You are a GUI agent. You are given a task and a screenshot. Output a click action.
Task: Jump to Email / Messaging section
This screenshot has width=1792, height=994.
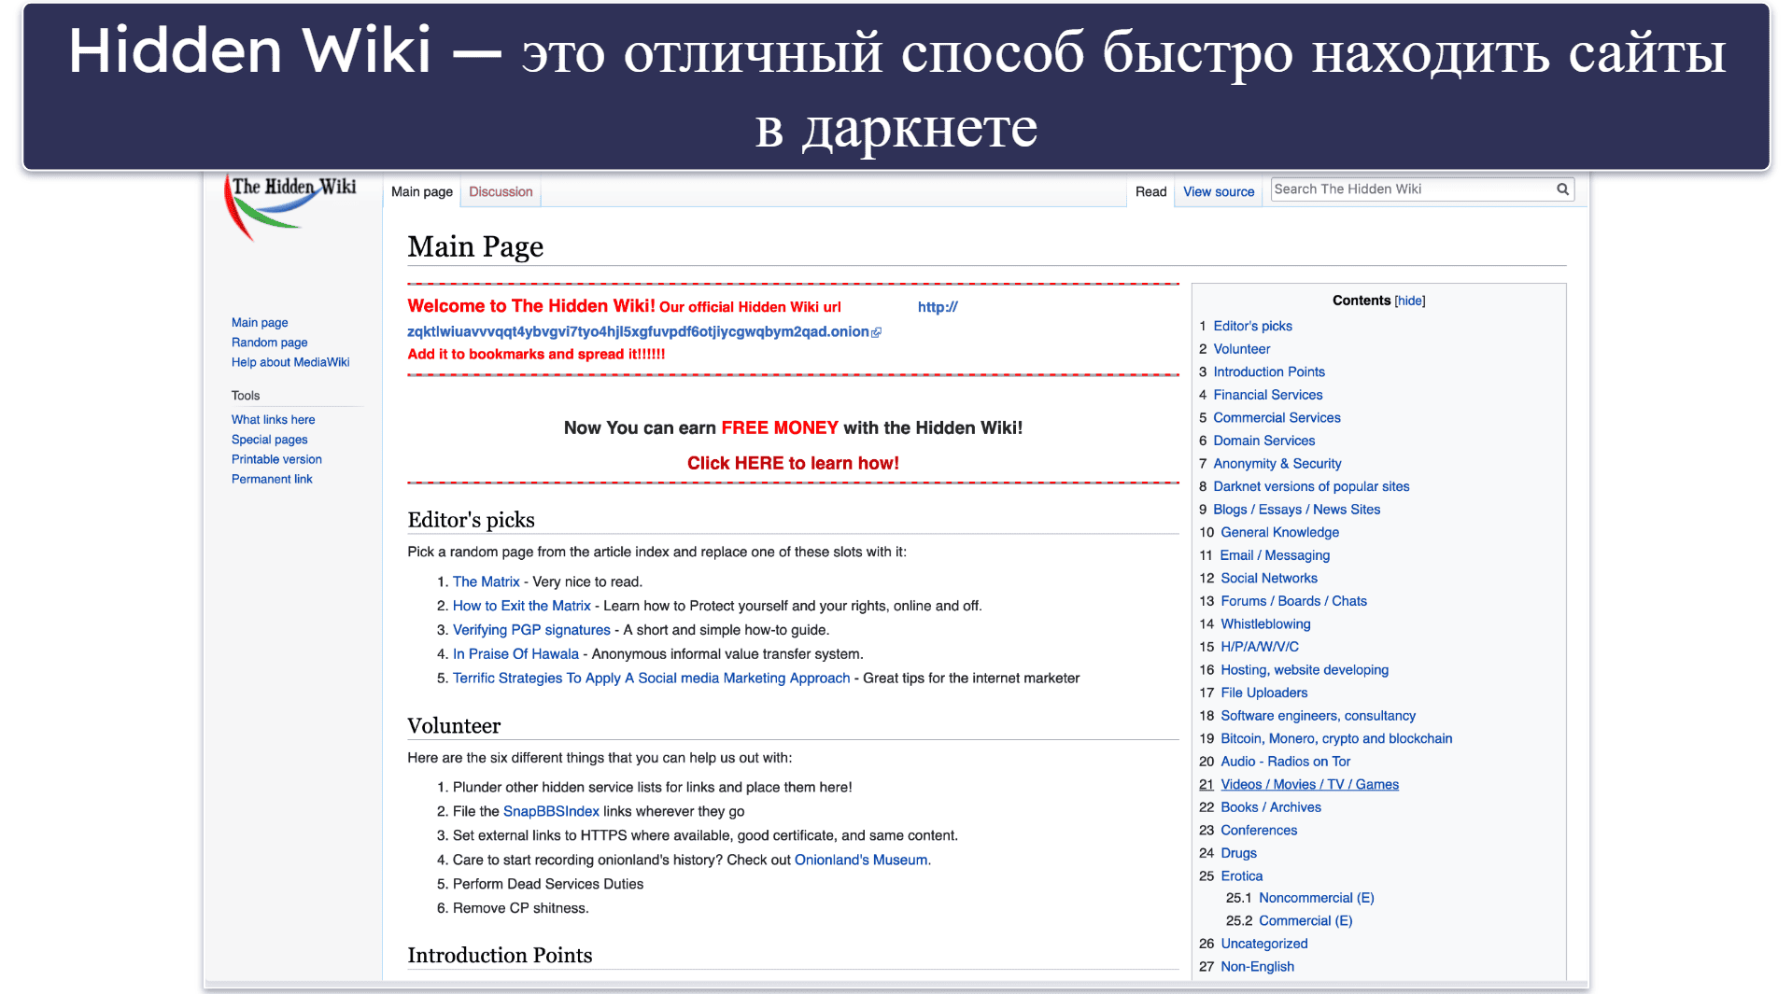pyautogui.click(x=1275, y=555)
